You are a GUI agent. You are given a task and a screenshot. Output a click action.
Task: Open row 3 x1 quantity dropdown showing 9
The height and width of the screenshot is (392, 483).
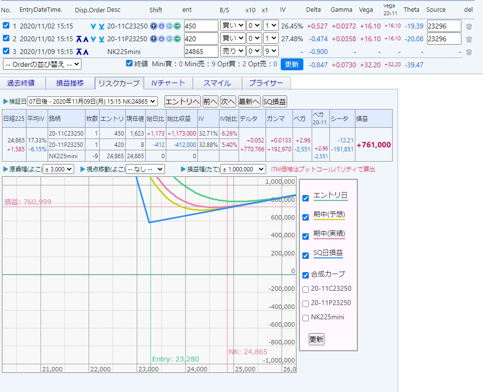pyautogui.click(x=271, y=51)
